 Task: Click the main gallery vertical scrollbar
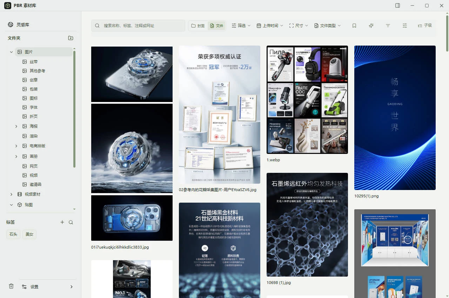[448, 34]
